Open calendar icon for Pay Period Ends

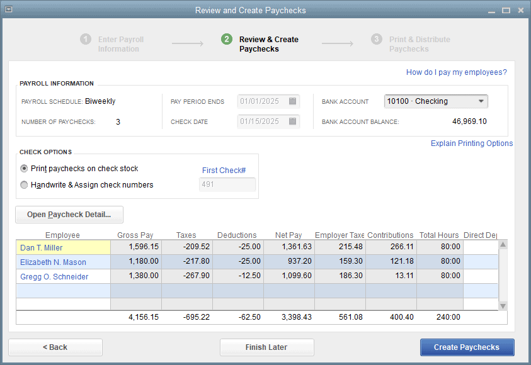[x=293, y=101]
